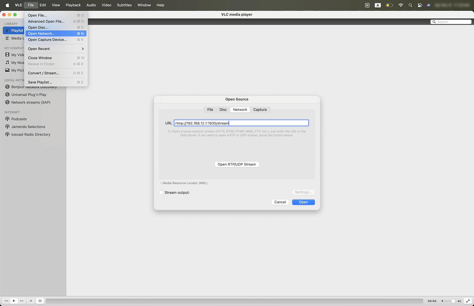Click the Jamendo Selections icon
The image size is (474, 306).
pyautogui.click(x=7, y=127)
